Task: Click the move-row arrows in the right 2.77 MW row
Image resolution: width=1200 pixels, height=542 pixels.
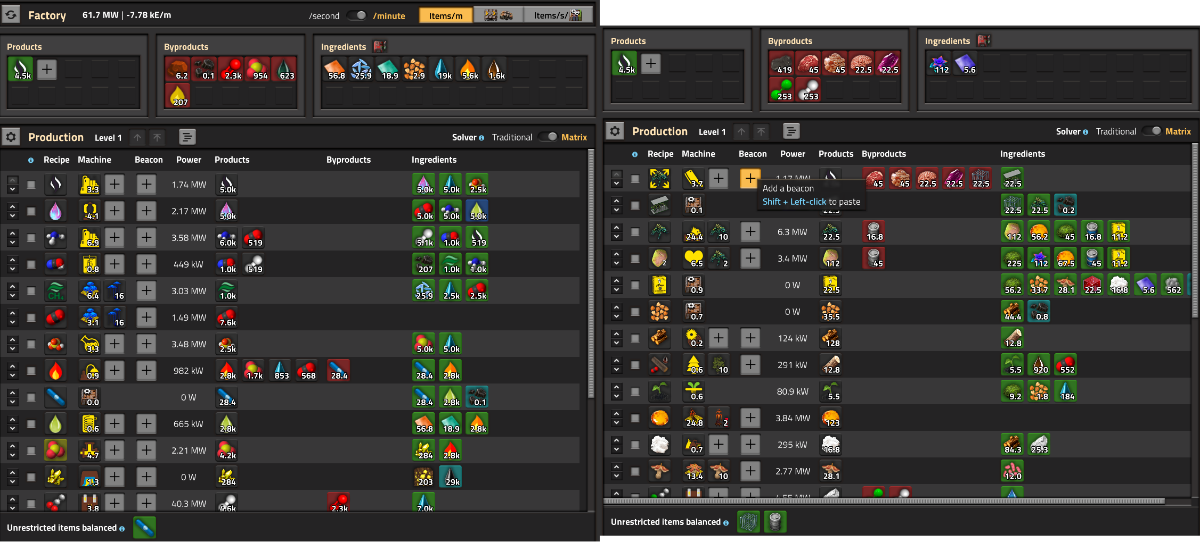Action: tap(617, 471)
